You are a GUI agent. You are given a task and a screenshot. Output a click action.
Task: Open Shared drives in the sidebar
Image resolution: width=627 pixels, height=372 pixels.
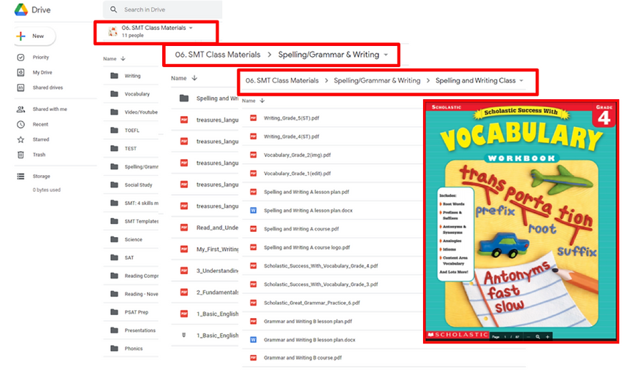pyautogui.click(x=47, y=88)
